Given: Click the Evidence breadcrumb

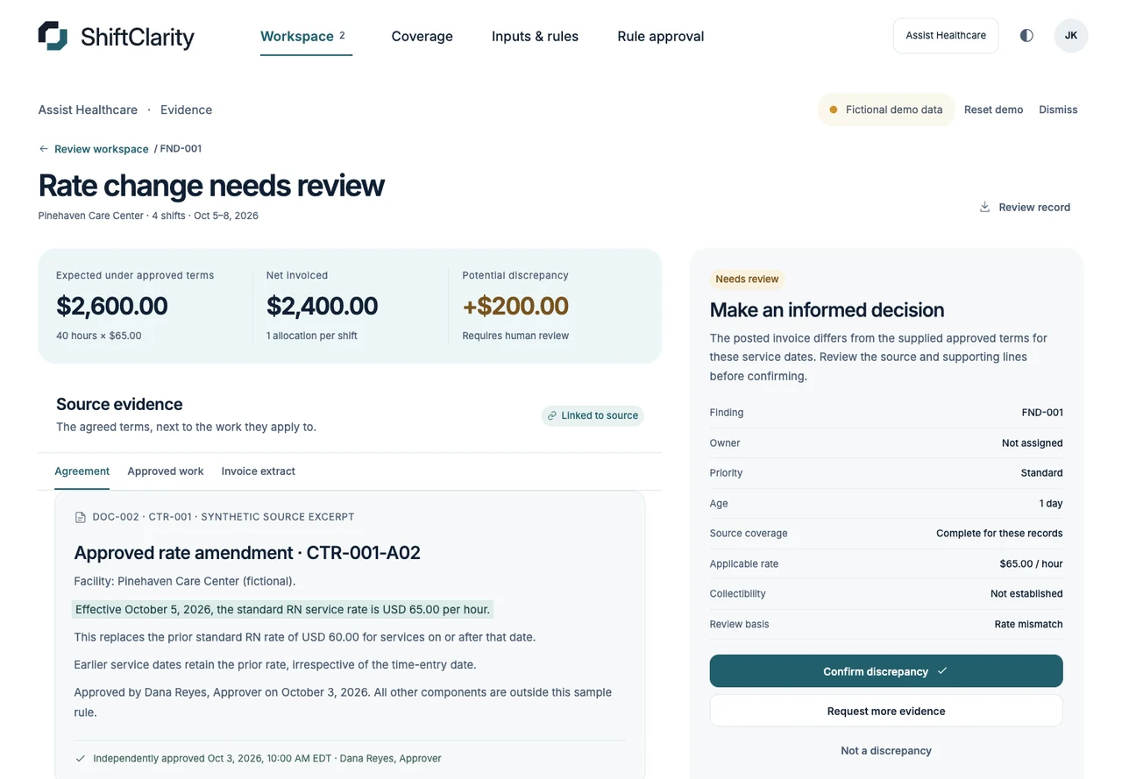Looking at the screenshot, I should [186, 110].
